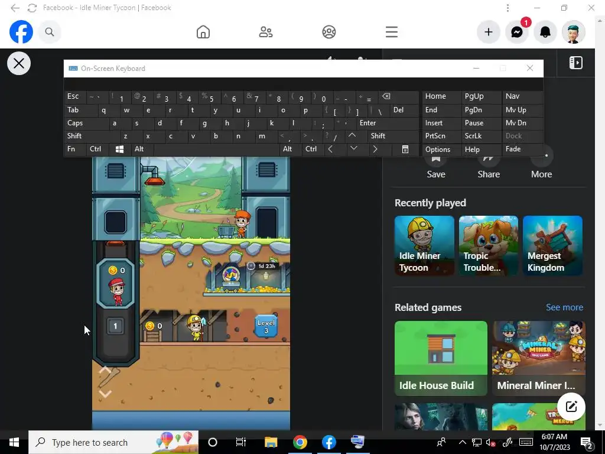The image size is (605, 454).
Task: Click Esc key on On-Screen Keyboard
Action: [x=75, y=96]
